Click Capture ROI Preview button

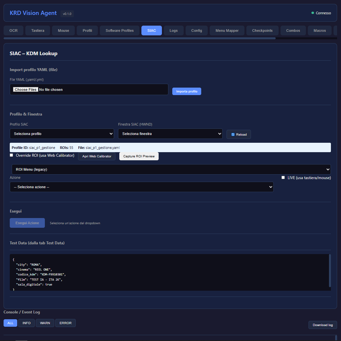(x=139, y=156)
